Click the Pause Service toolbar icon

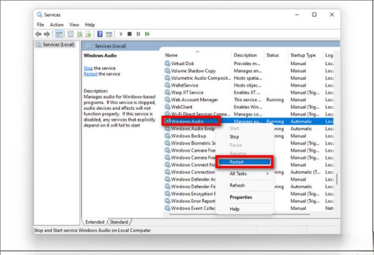[x=138, y=34]
